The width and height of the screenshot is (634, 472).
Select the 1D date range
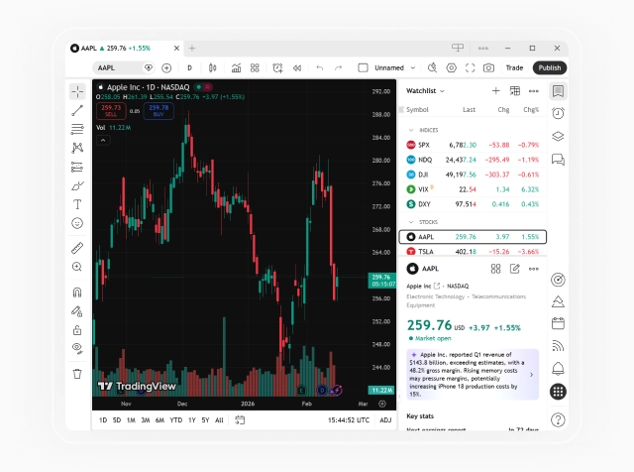click(x=103, y=420)
